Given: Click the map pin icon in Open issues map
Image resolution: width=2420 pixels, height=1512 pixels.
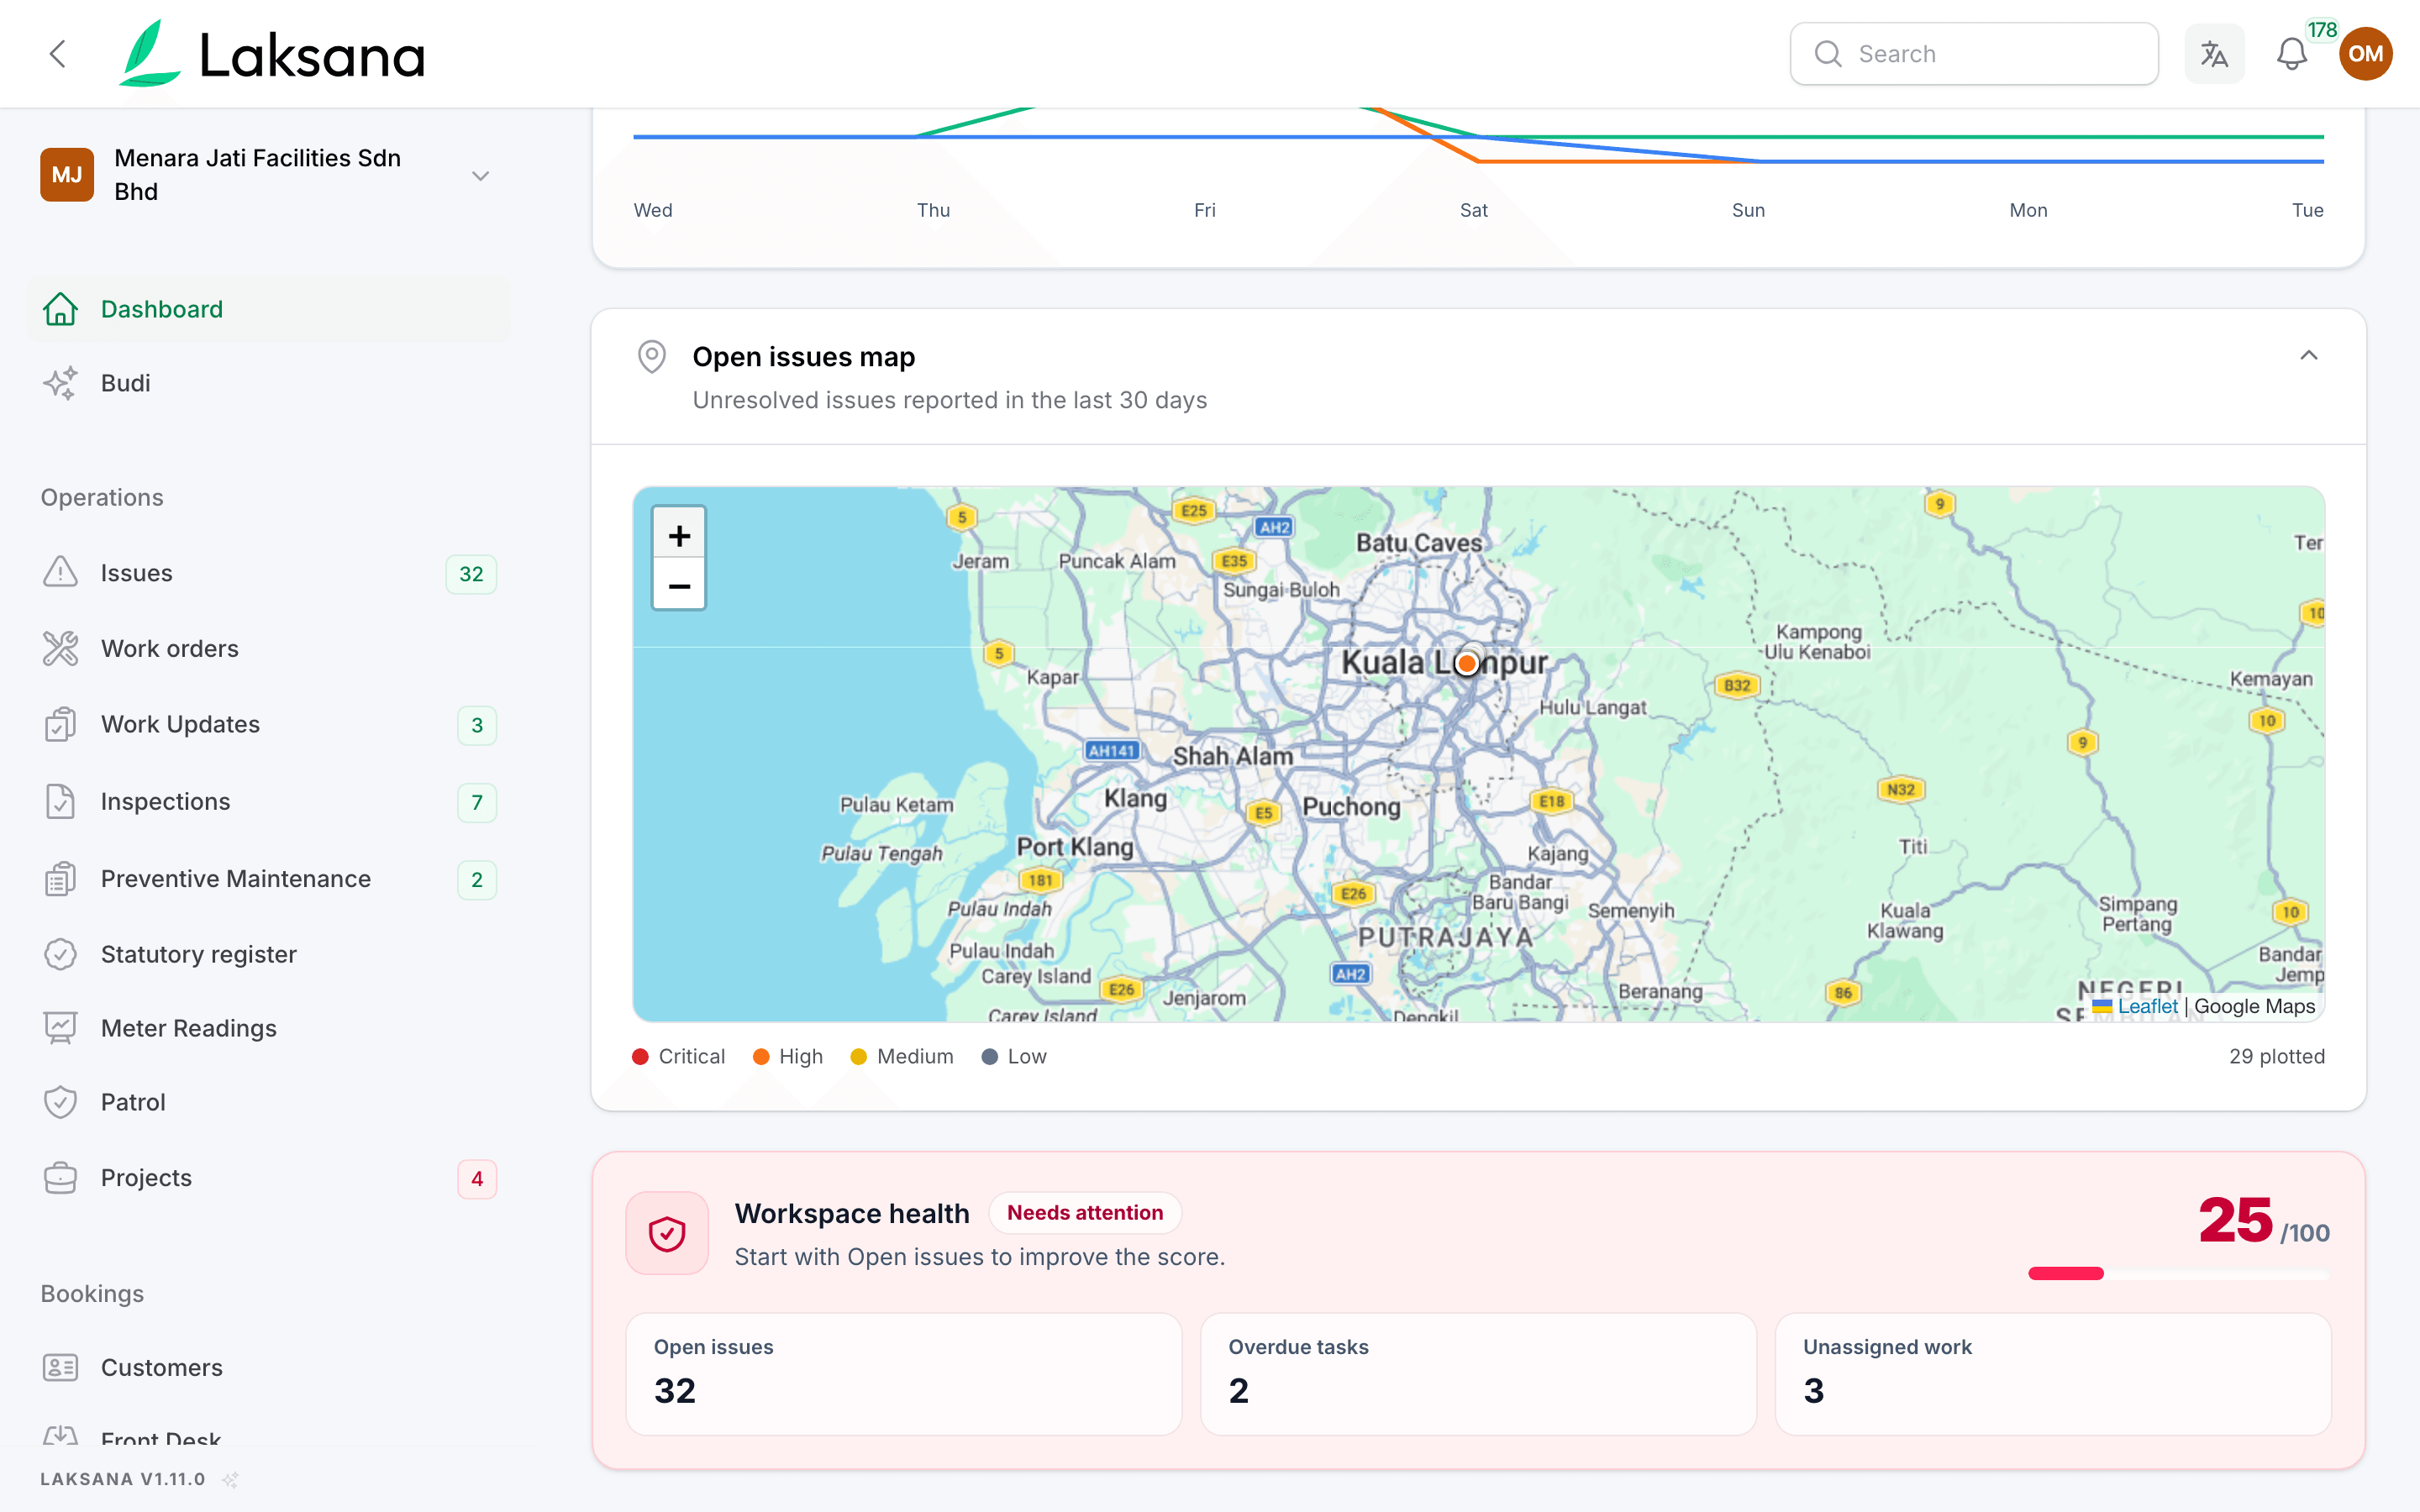Looking at the screenshot, I should [652, 357].
